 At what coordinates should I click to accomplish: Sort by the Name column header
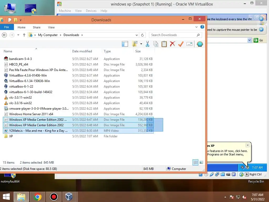click(8, 51)
